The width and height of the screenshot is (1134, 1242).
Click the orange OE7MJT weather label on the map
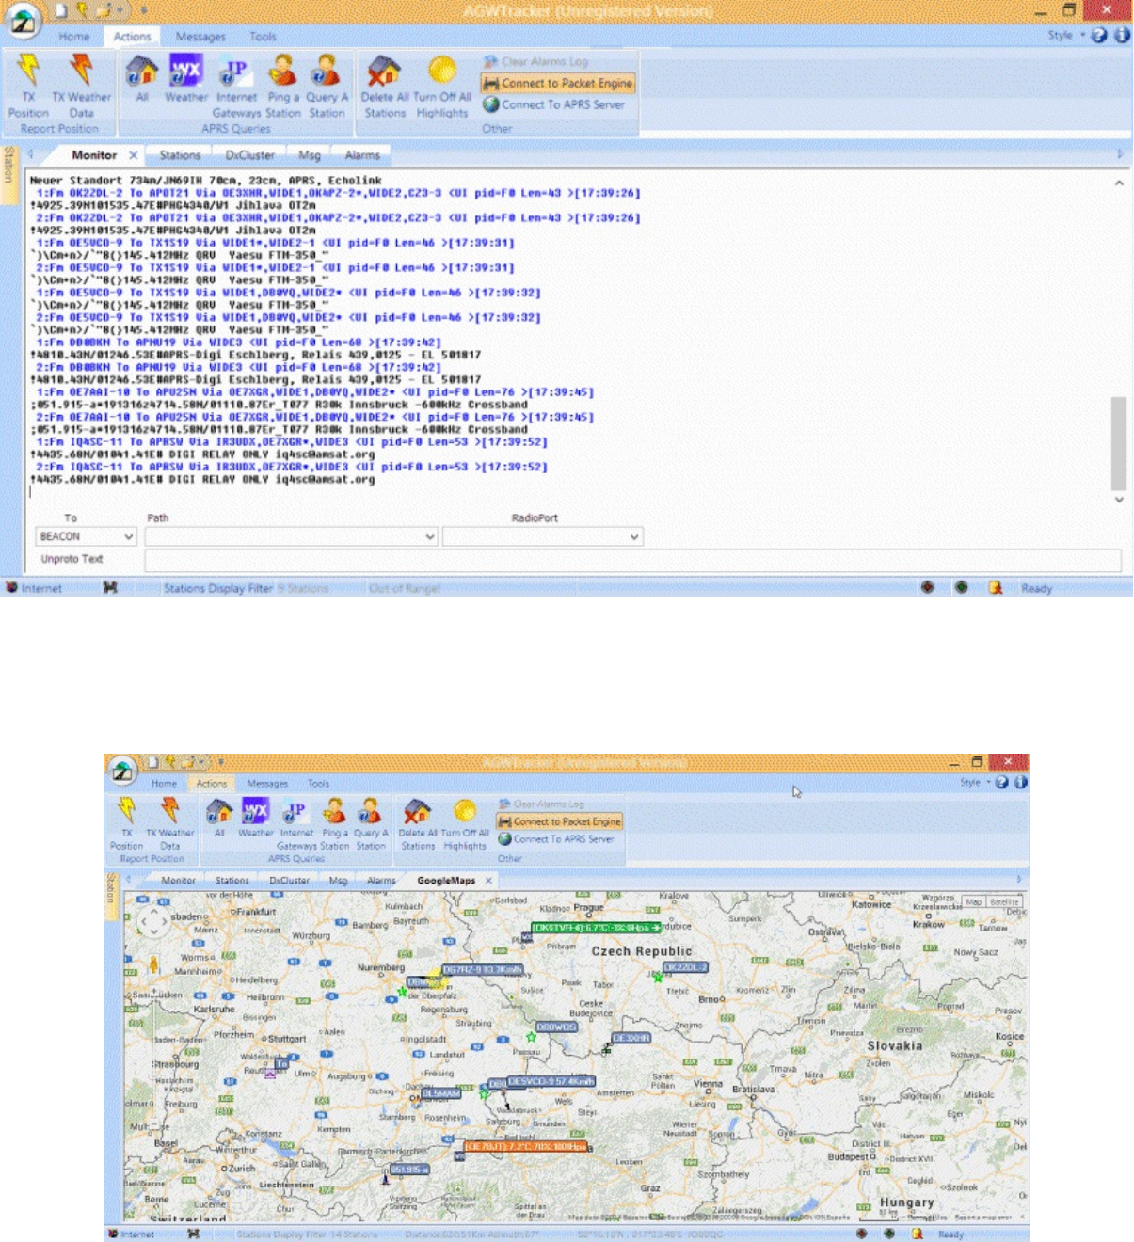click(x=526, y=1147)
